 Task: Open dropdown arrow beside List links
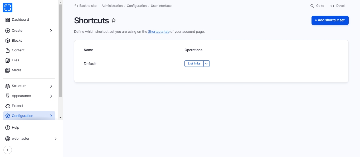[x=207, y=64]
